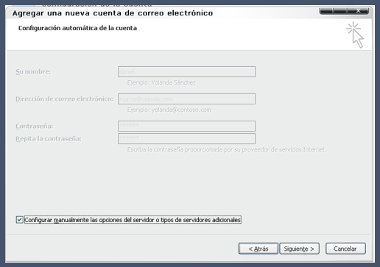Click the cursor wizard icon in the header
The height and width of the screenshot is (267, 380).
pyautogui.click(x=355, y=35)
